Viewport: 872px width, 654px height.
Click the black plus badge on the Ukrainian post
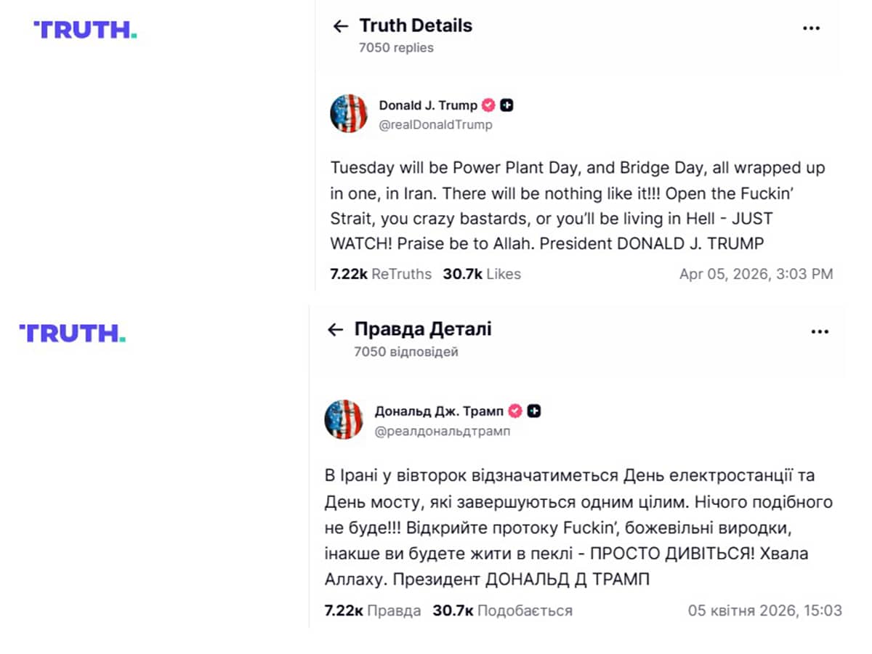[x=534, y=411]
